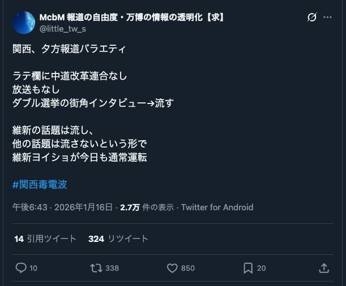
Task: Click the @little_tw_s username handle
Action: pyautogui.click(x=63, y=28)
